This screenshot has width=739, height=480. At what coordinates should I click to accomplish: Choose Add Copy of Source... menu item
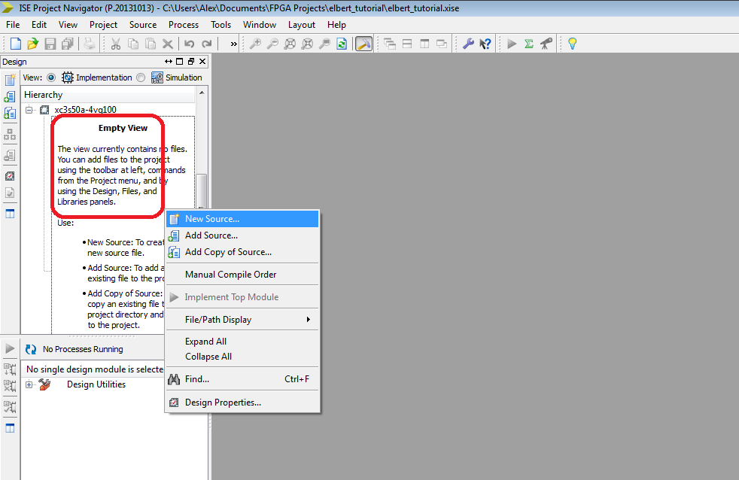(242, 252)
